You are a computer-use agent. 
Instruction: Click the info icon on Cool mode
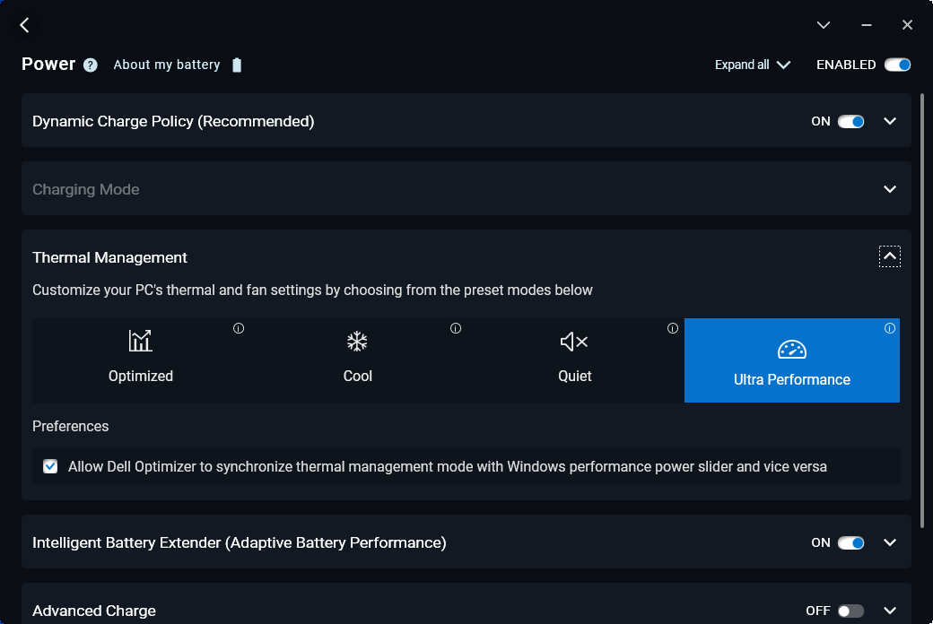(456, 328)
